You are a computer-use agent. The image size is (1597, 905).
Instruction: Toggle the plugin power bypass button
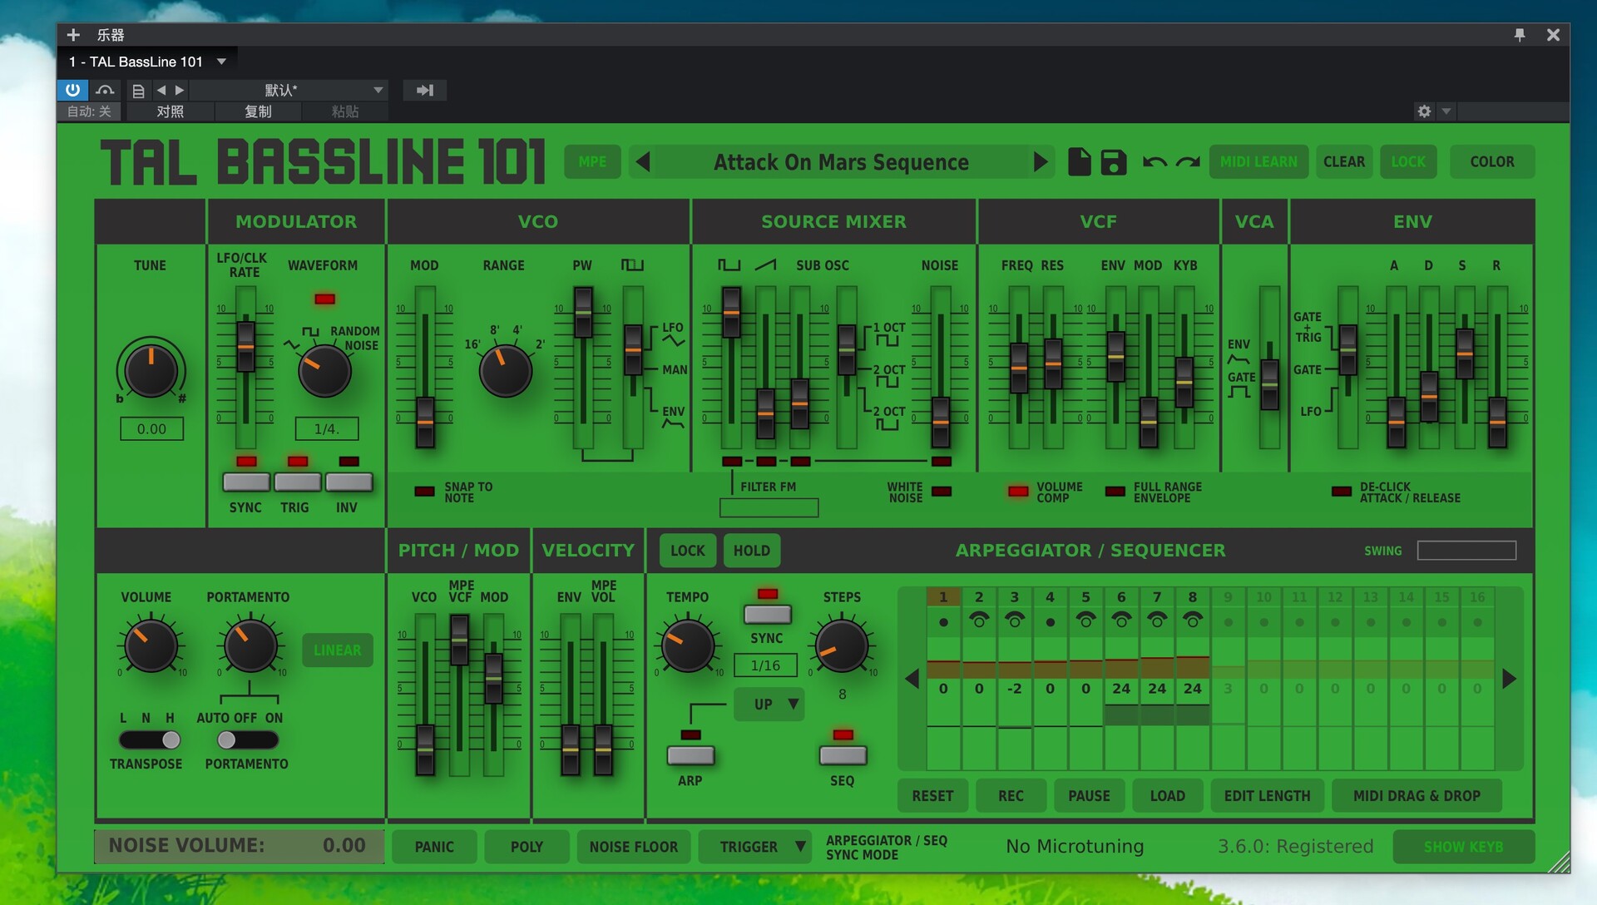[x=72, y=90]
